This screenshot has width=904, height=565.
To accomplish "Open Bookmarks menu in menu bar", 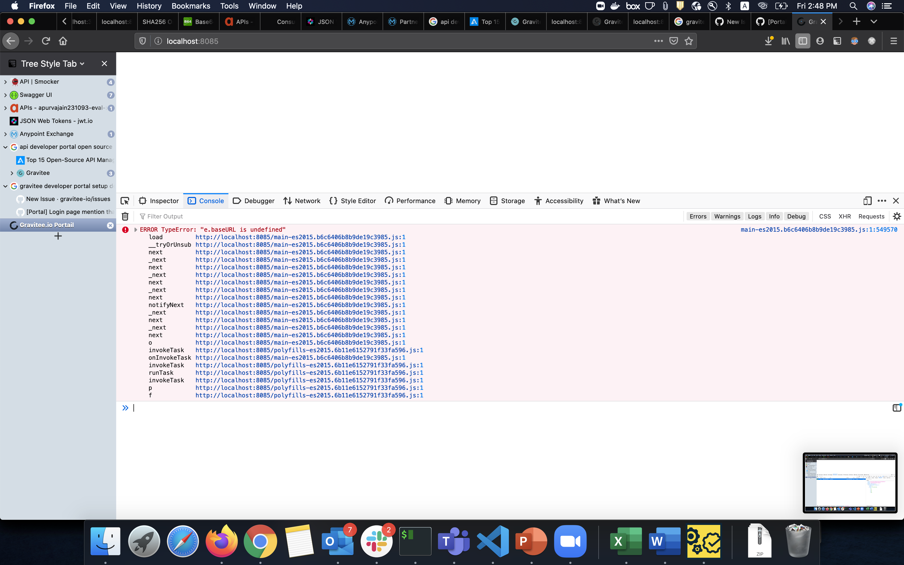I will pyautogui.click(x=190, y=6).
